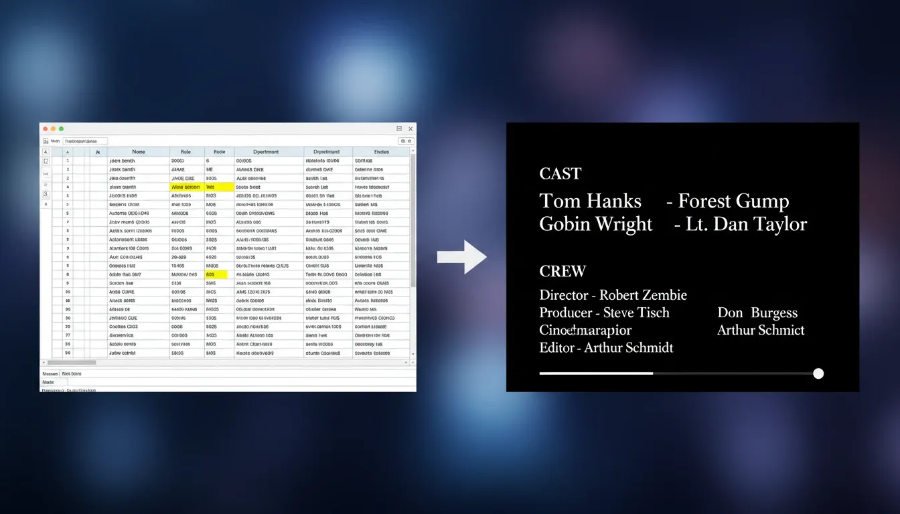Viewport: 900px width, 514px height.
Task: Select the "Rule" column header
Action: [x=186, y=152]
